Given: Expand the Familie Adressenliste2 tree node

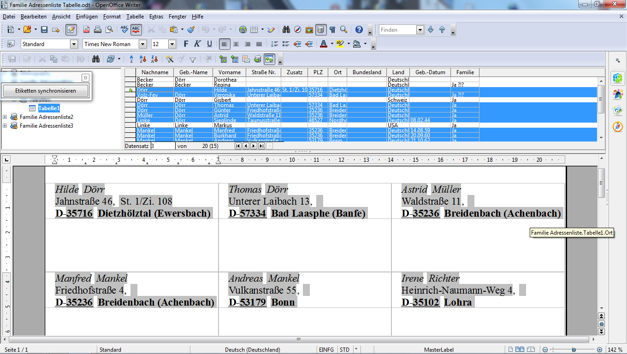Looking at the screenshot, I should pos(5,117).
